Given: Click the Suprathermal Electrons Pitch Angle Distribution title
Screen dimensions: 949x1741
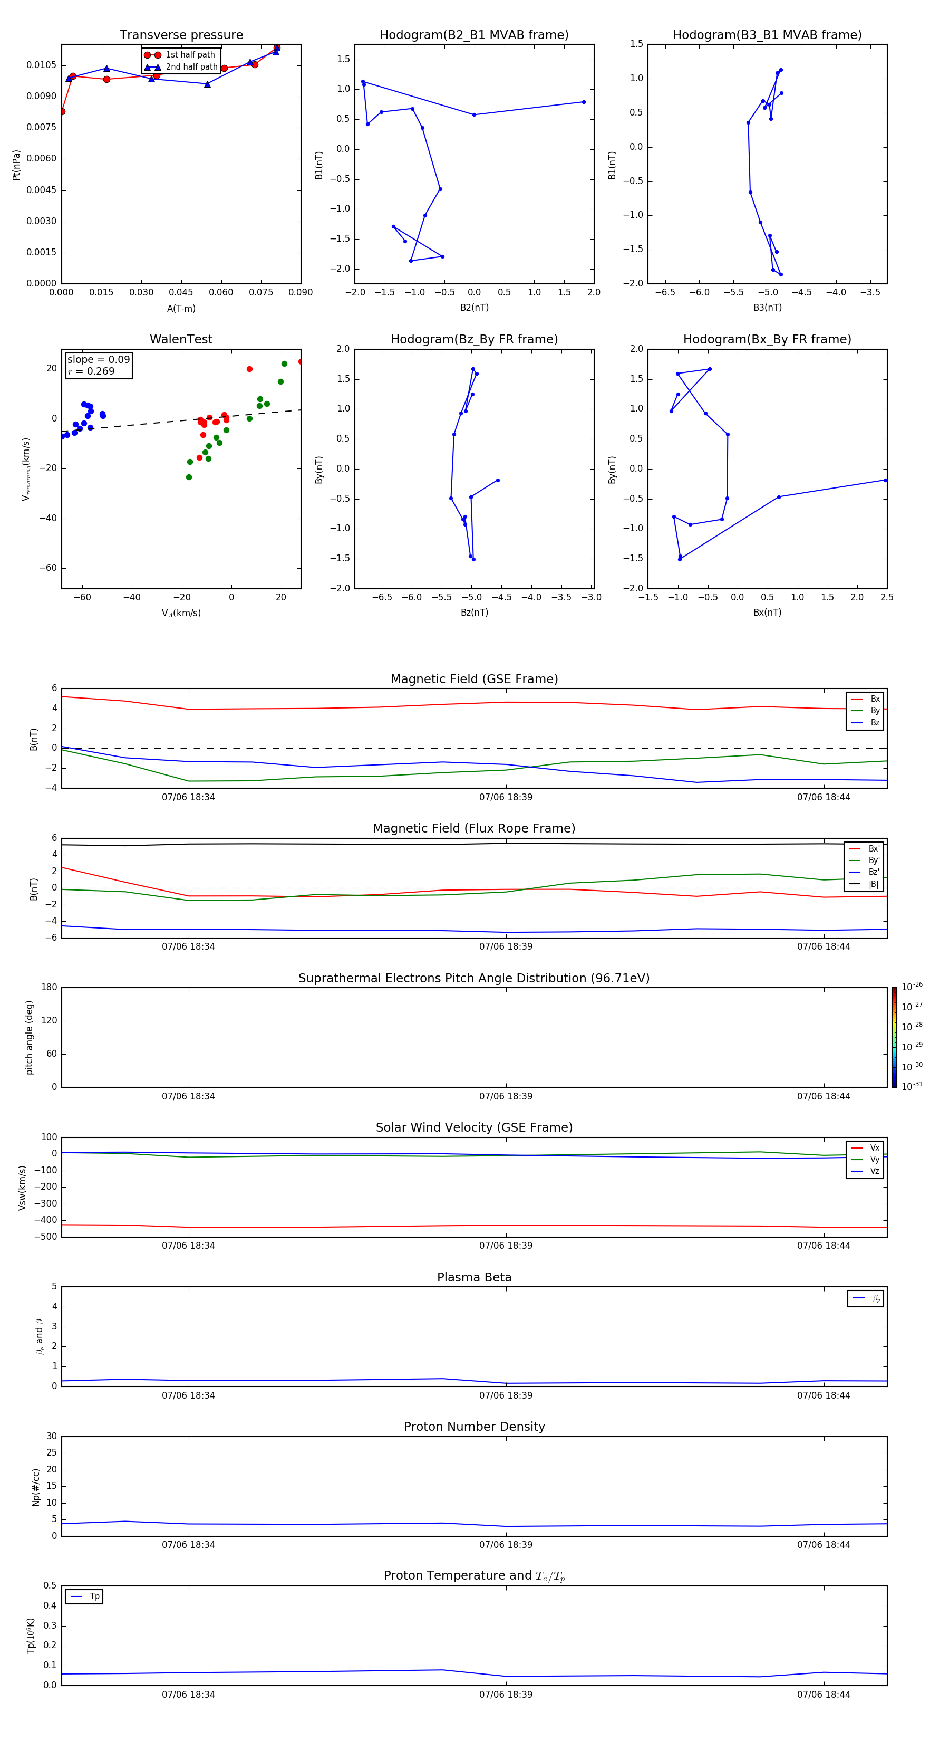Looking at the screenshot, I should [474, 979].
